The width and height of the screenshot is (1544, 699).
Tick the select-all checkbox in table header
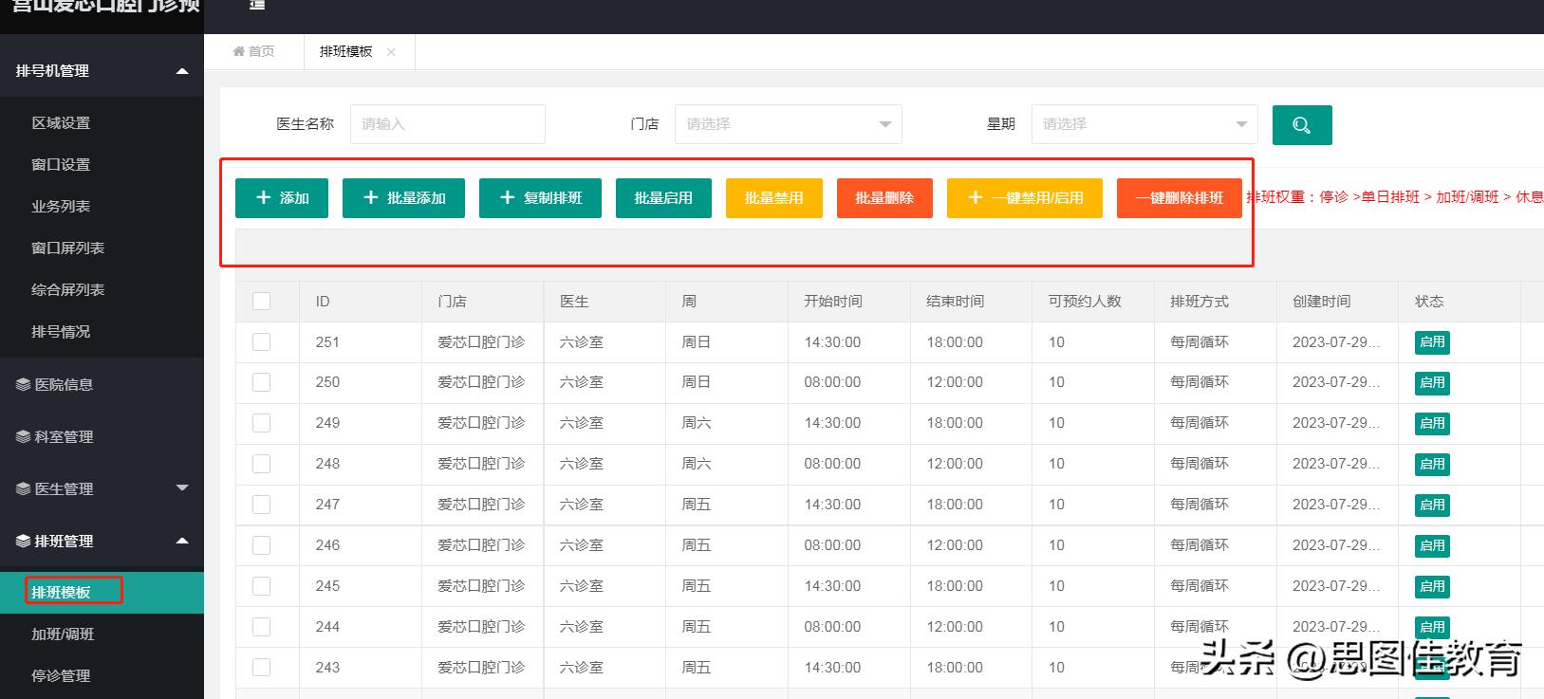coord(262,301)
